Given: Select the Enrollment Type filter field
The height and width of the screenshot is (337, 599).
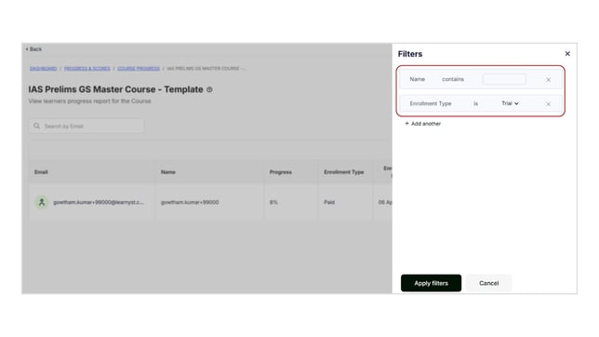Looking at the screenshot, I should pos(431,103).
